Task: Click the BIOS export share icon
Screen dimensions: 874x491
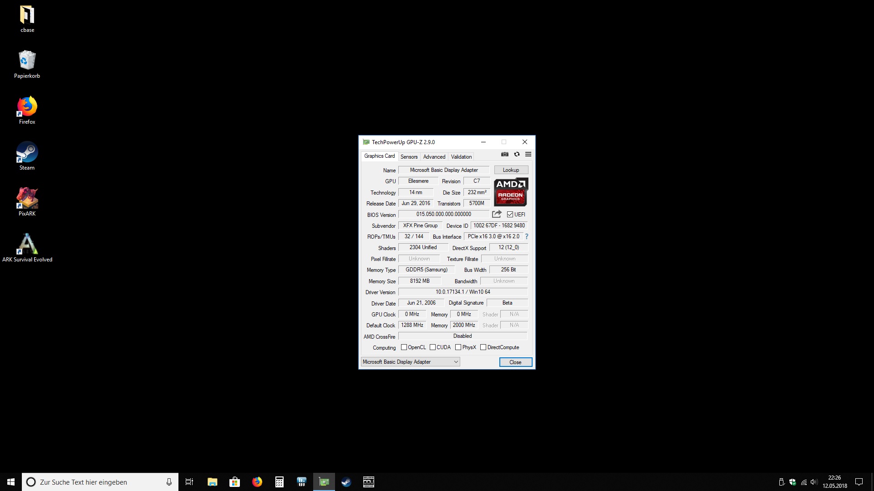Action: 497,214
